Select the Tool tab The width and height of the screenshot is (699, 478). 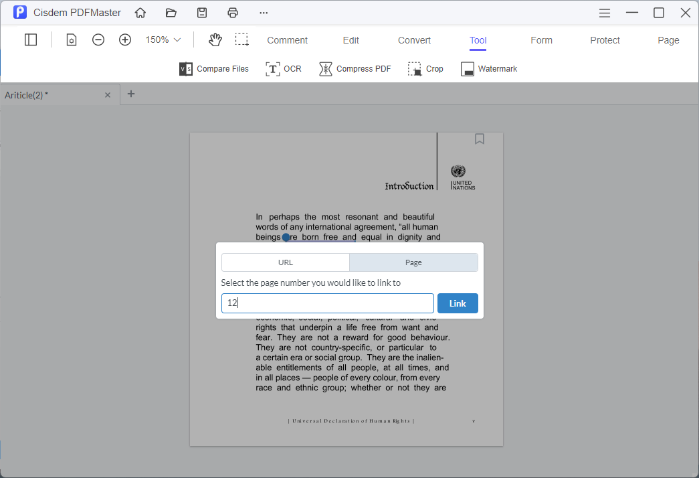pos(478,40)
